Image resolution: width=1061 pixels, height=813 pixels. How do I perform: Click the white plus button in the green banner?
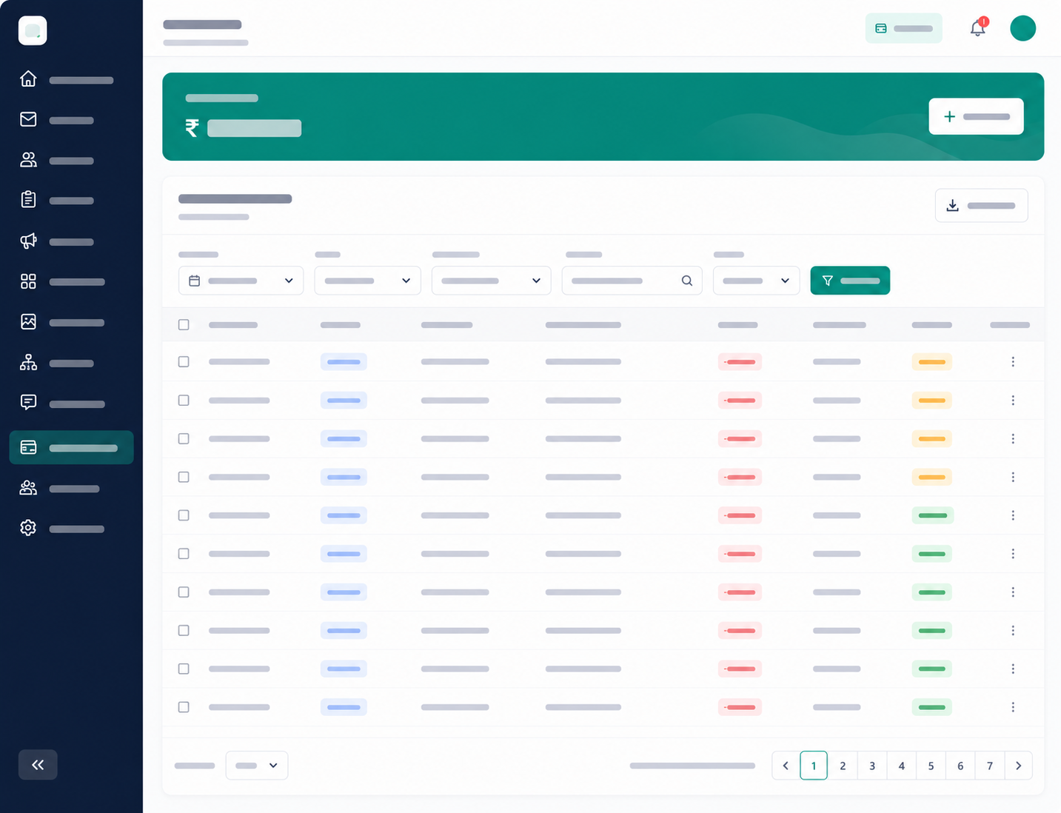click(x=976, y=116)
